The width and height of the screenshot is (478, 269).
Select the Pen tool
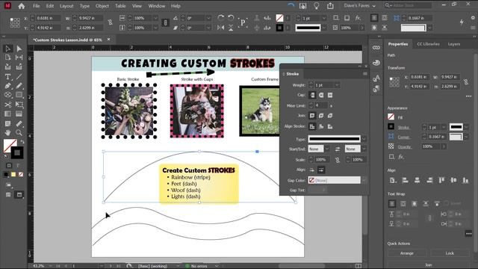coord(7,86)
